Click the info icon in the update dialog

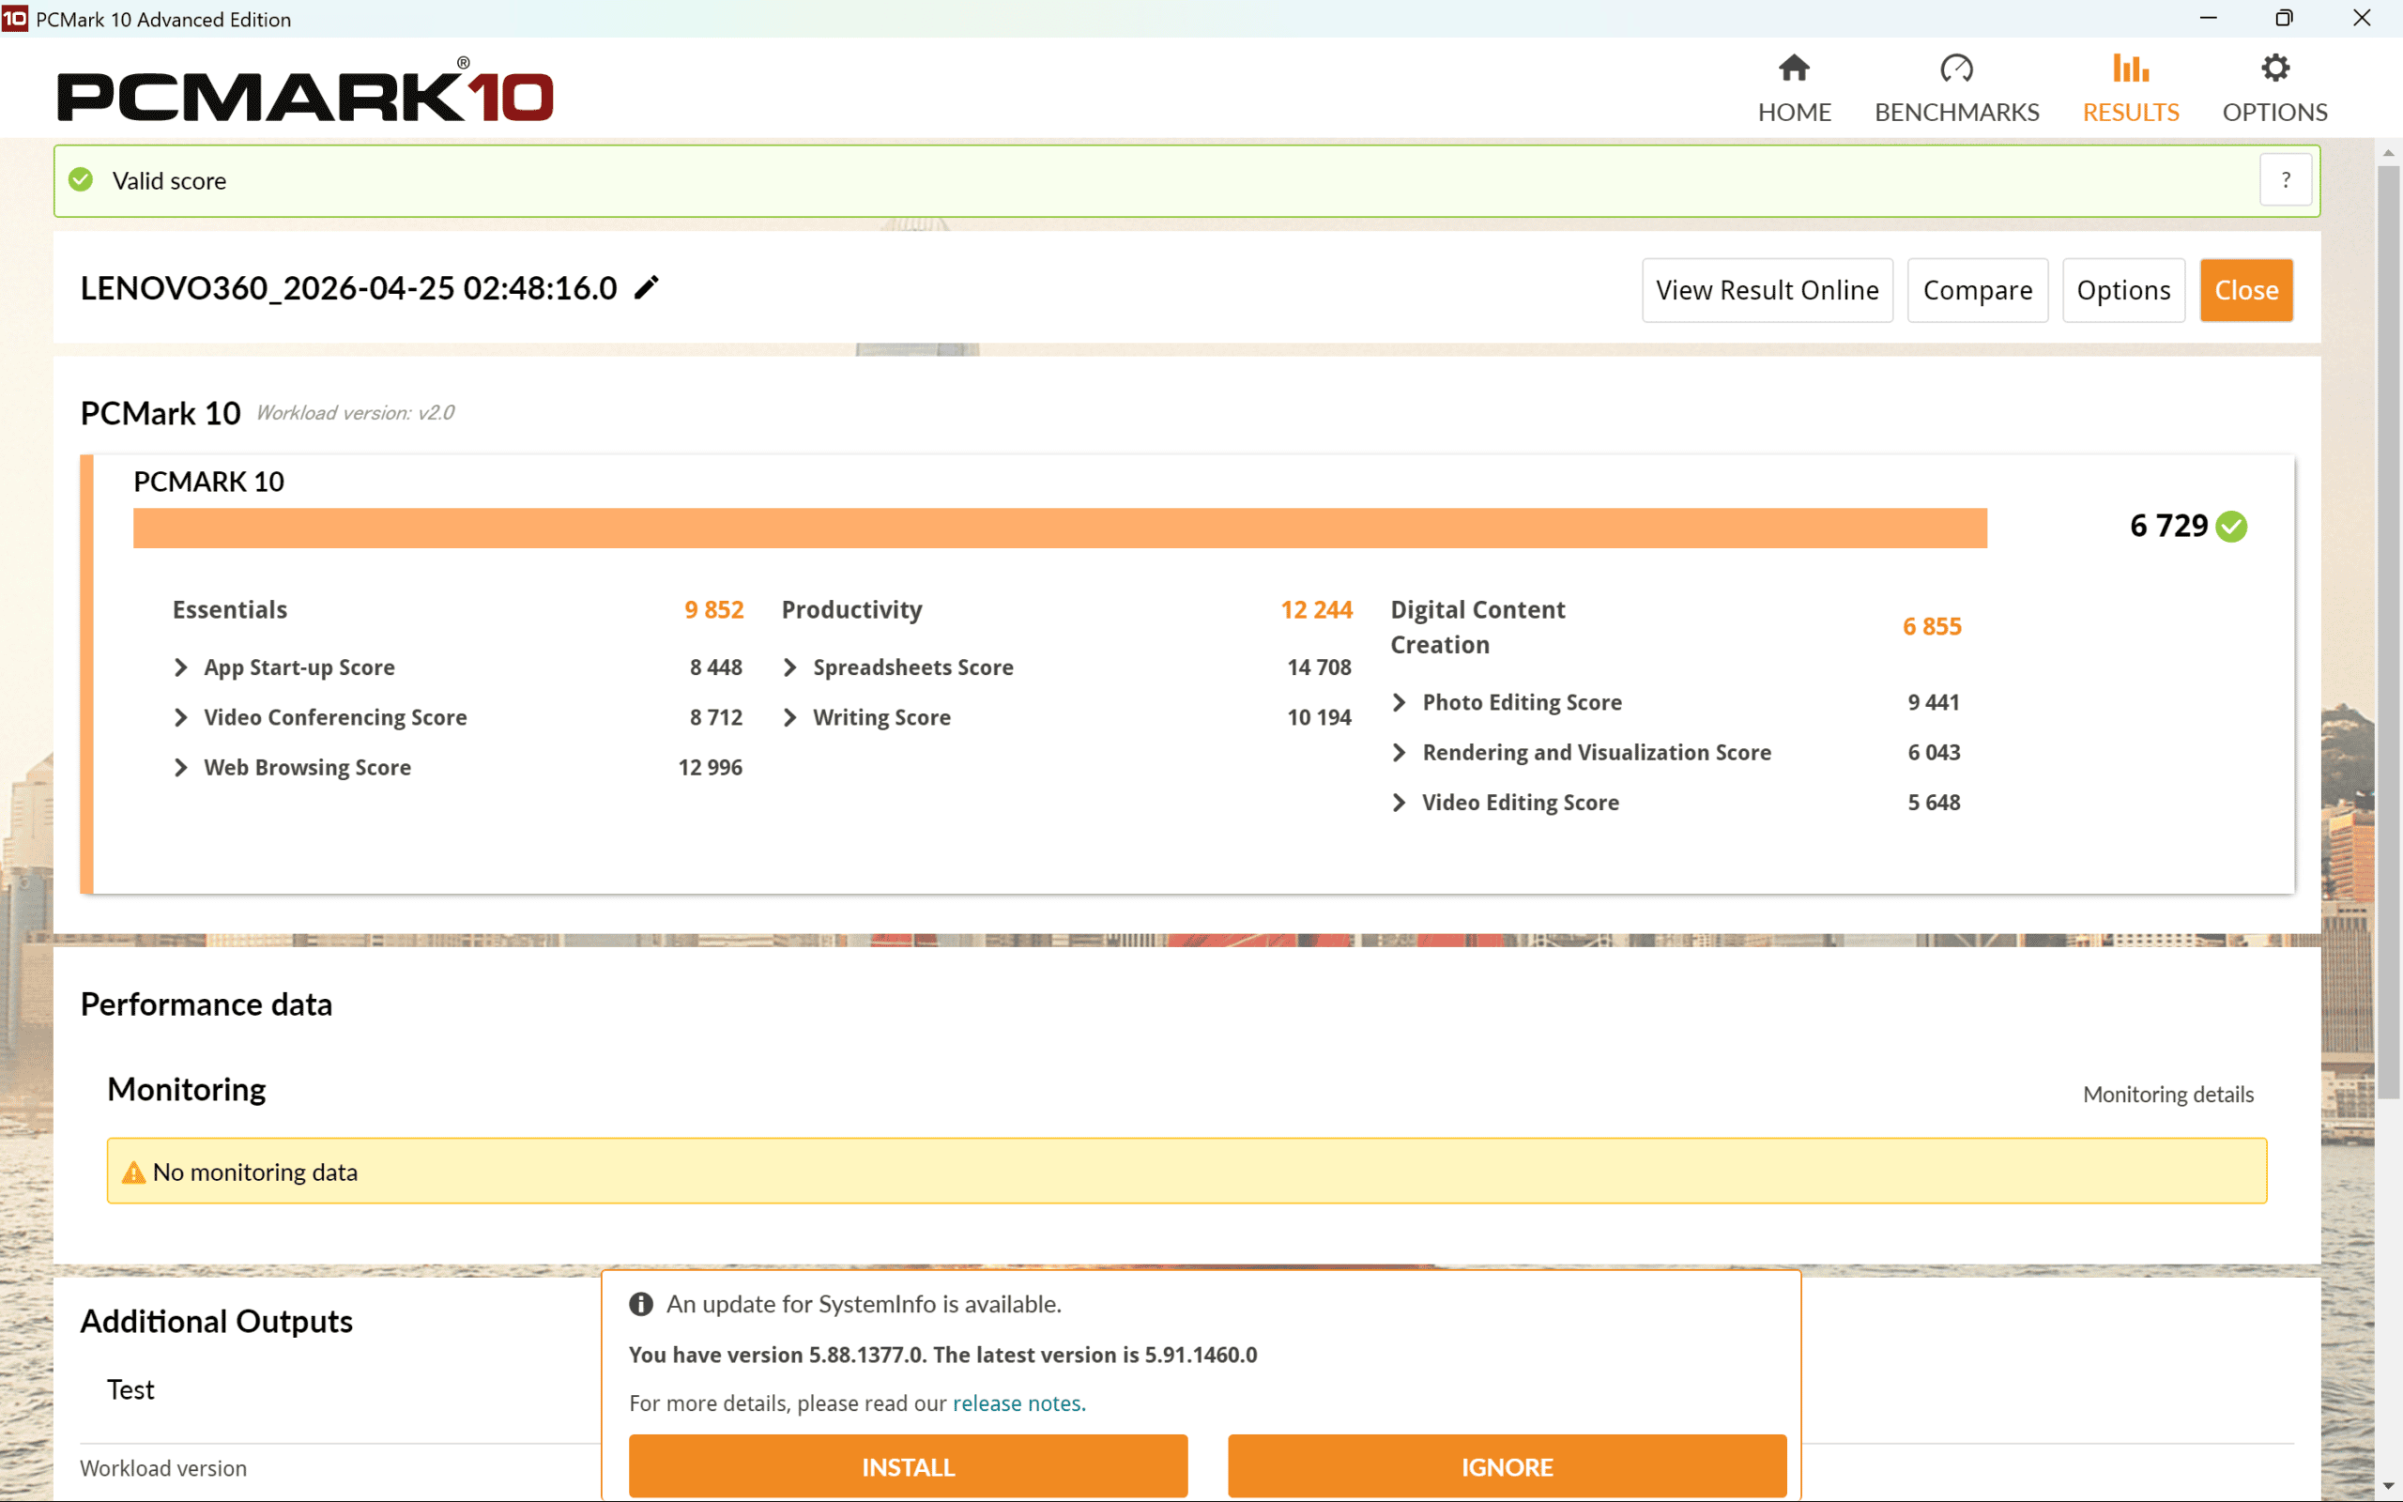[x=641, y=1303]
